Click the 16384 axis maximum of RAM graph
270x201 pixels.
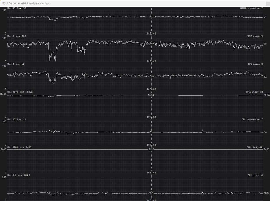tap(3, 94)
